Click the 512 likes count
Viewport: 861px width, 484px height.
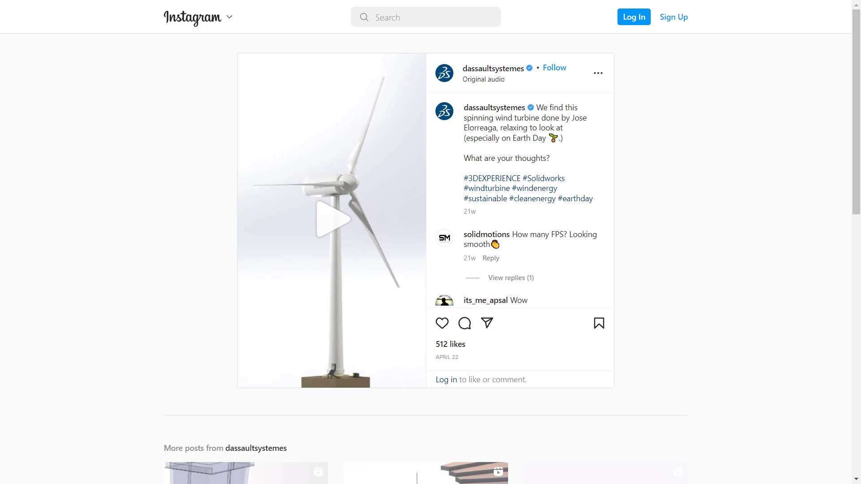[x=450, y=344]
